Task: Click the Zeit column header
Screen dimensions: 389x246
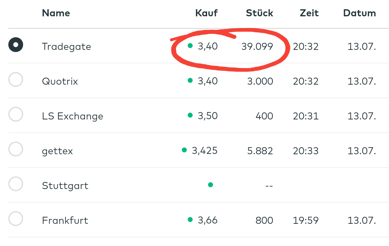Action: tap(309, 13)
